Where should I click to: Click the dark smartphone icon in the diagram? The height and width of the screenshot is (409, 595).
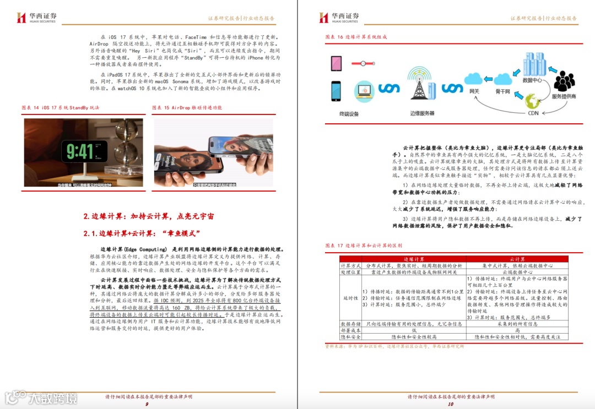coord(336,91)
